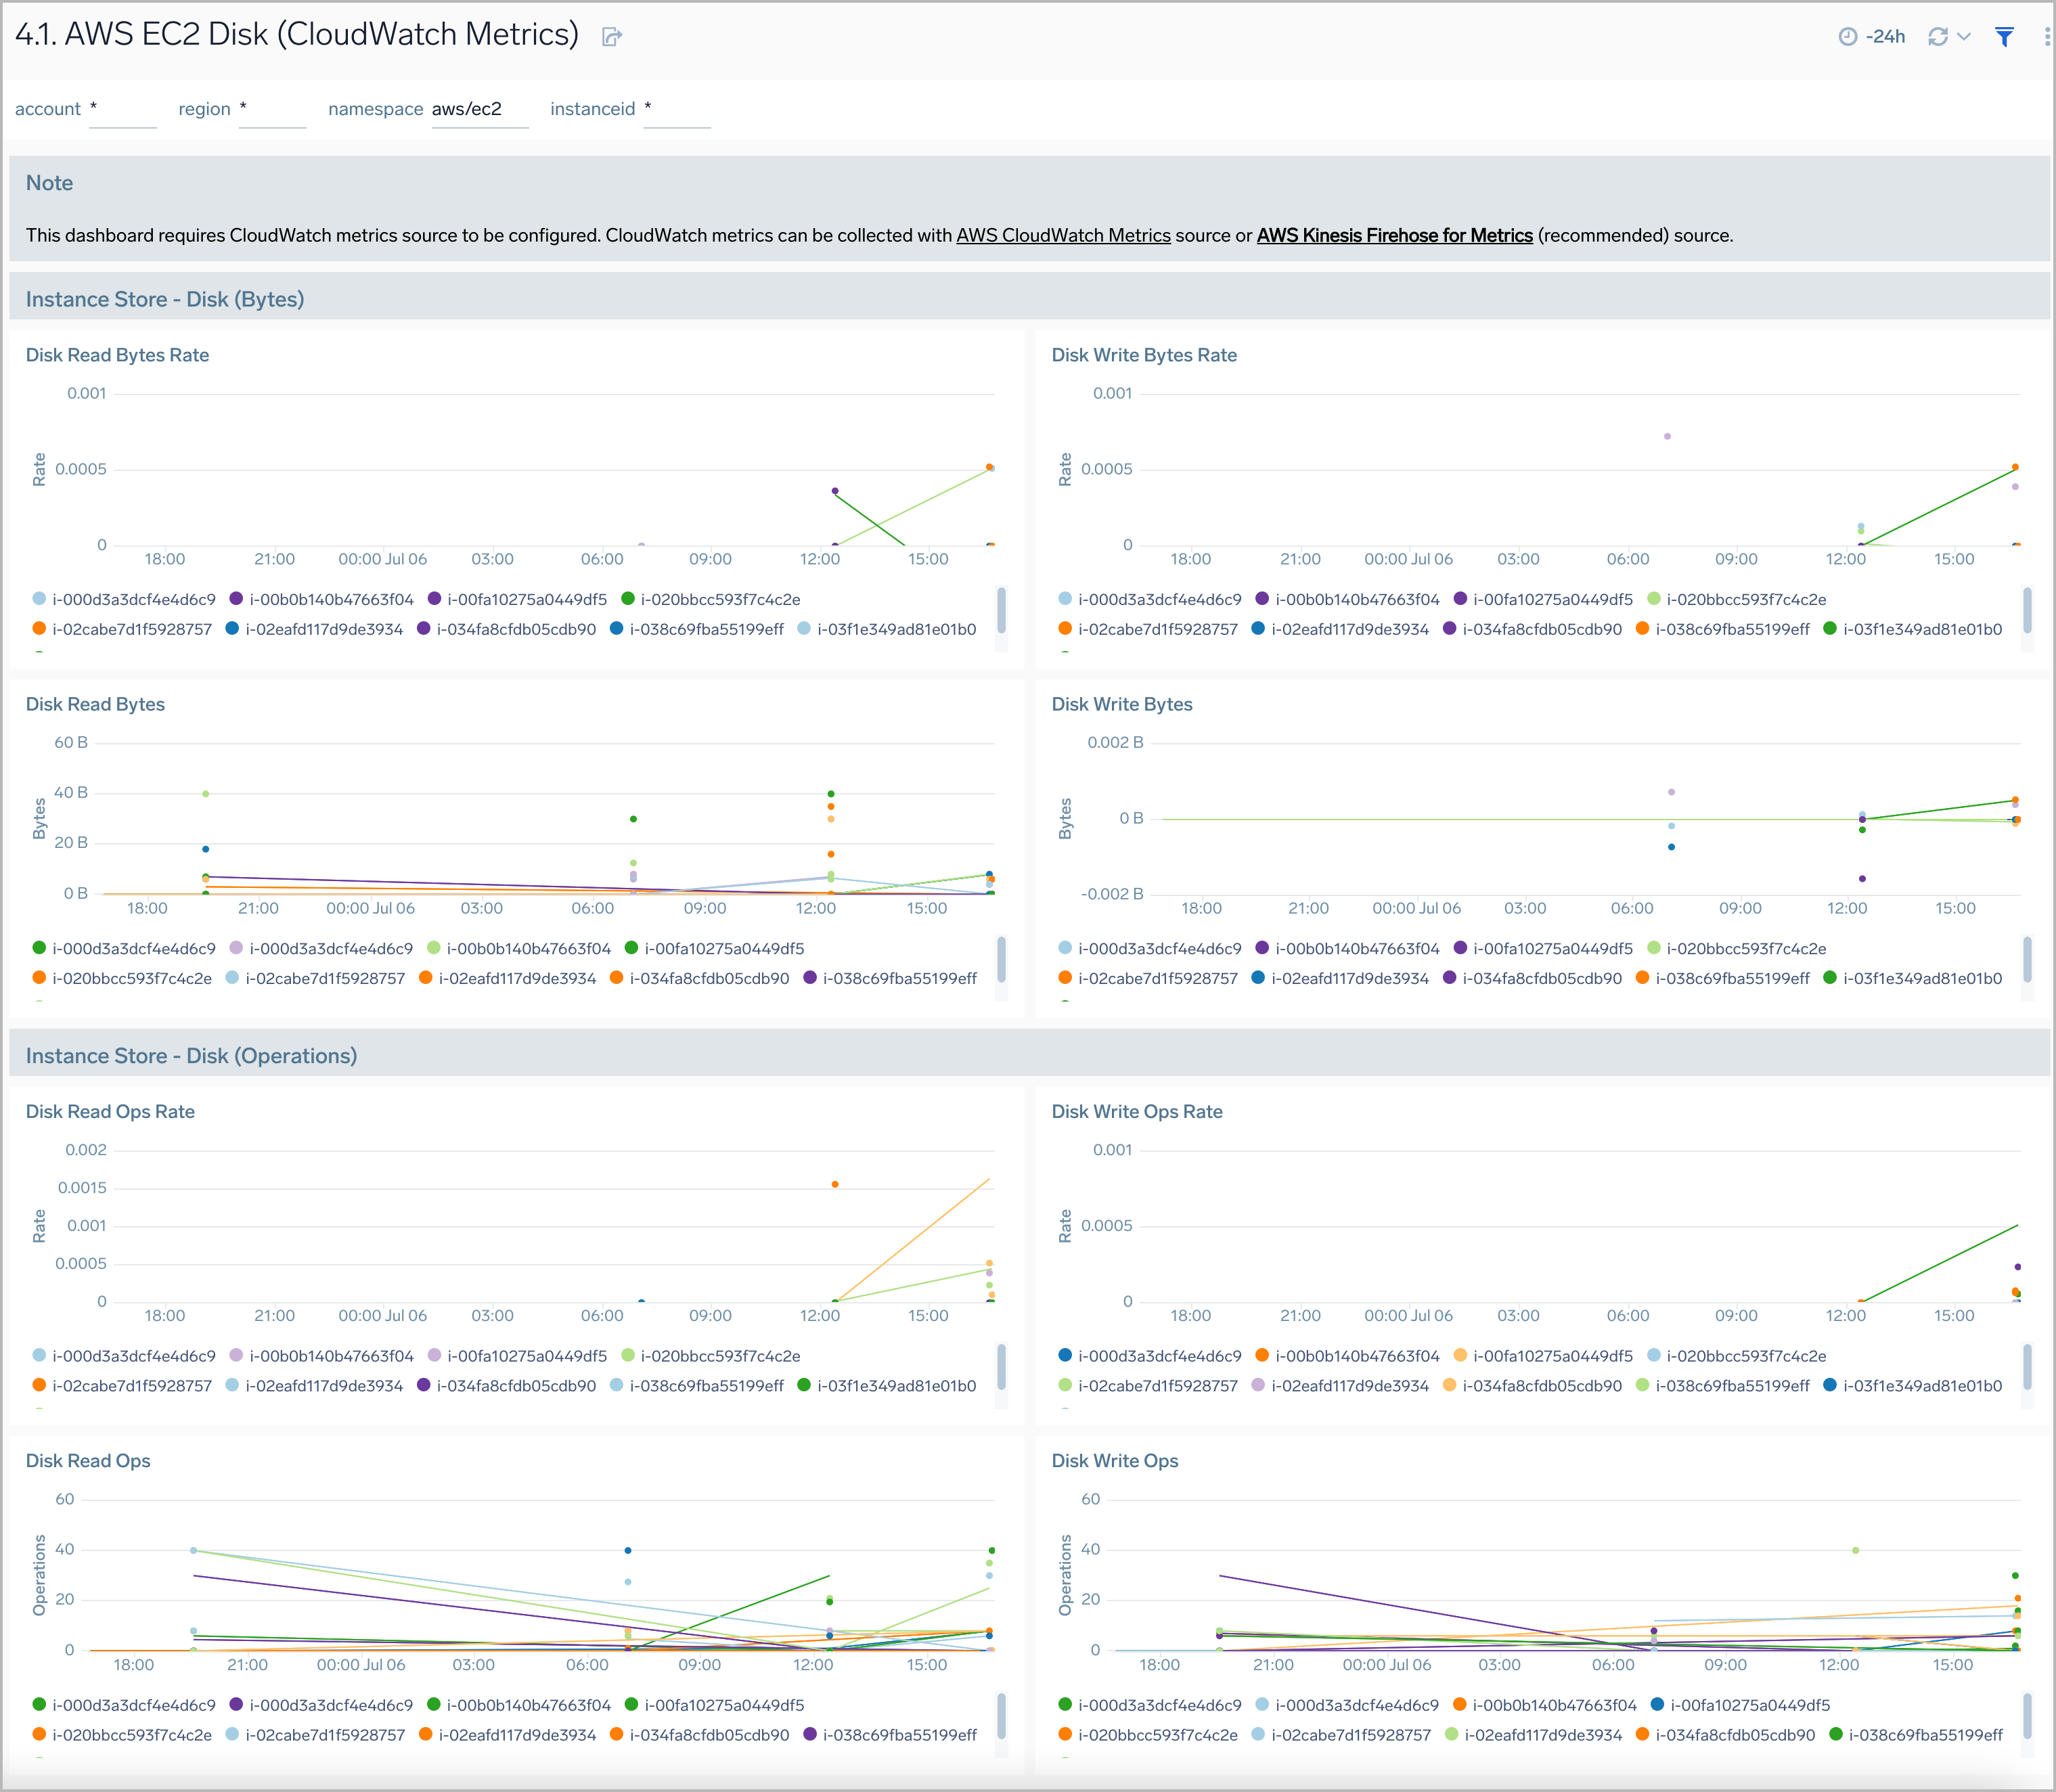Viewport: 2056px width, 1792px height.
Task: Click the region filter input field
Action: pyautogui.click(x=272, y=109)
